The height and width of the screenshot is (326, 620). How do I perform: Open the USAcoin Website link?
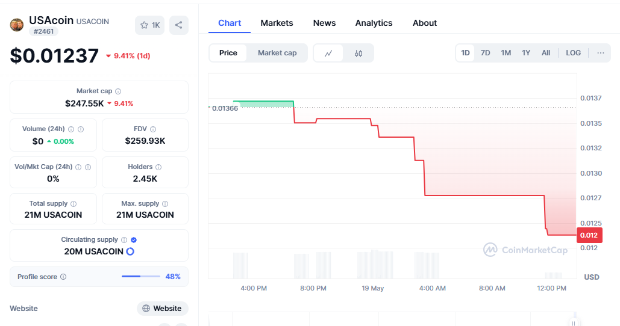[163, 309]
